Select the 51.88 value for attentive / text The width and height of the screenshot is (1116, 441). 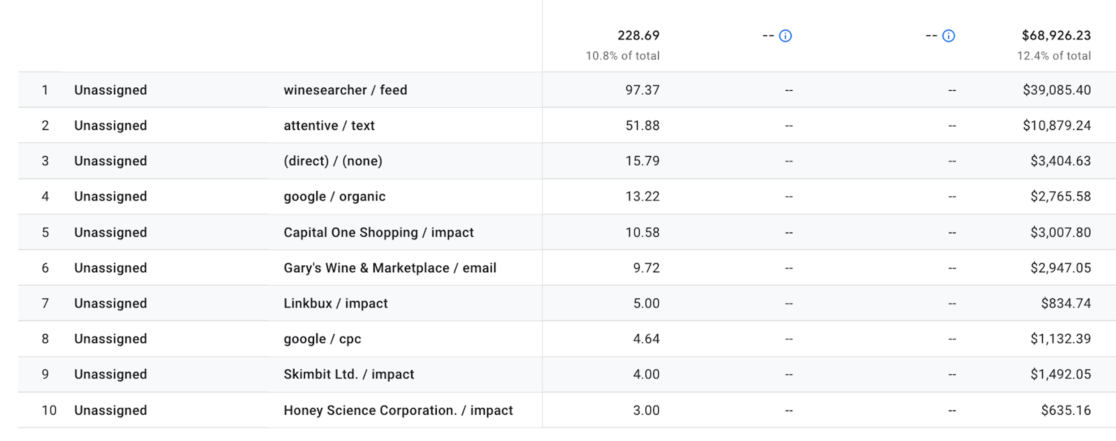(x=642, y=126)
